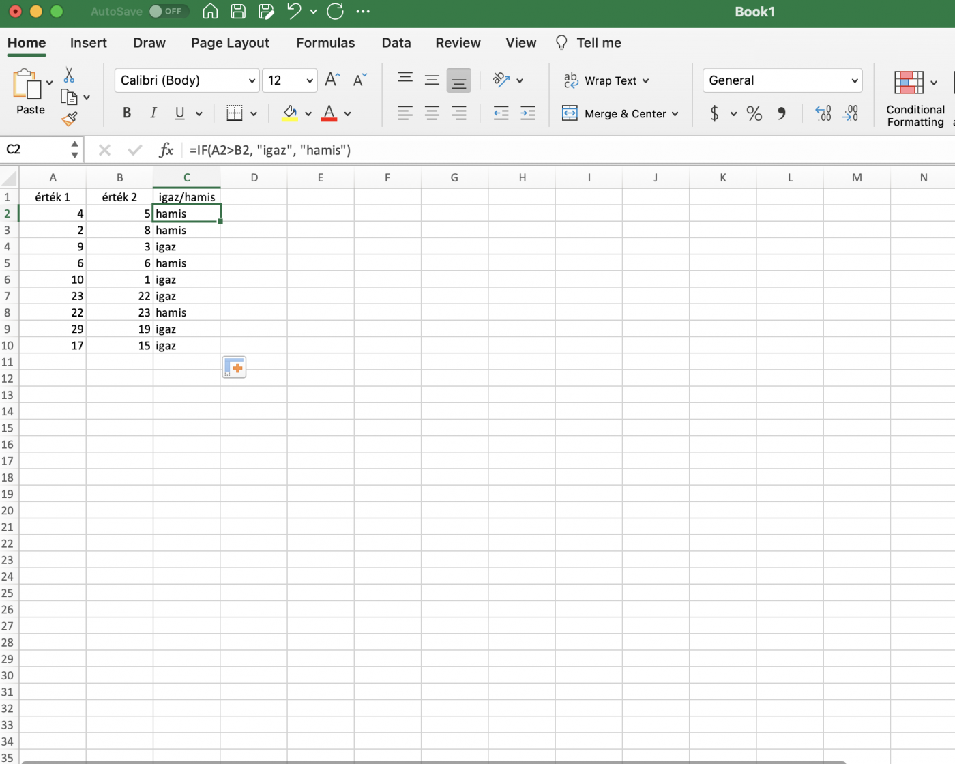Click the Auto Fill Options icon
The height and width of the screenshot is (764, 955).
click(x=234, y=367)
